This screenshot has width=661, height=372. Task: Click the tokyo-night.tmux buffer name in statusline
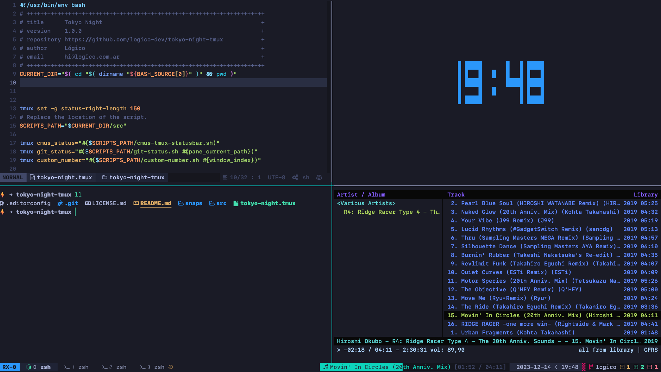[65, 178]
